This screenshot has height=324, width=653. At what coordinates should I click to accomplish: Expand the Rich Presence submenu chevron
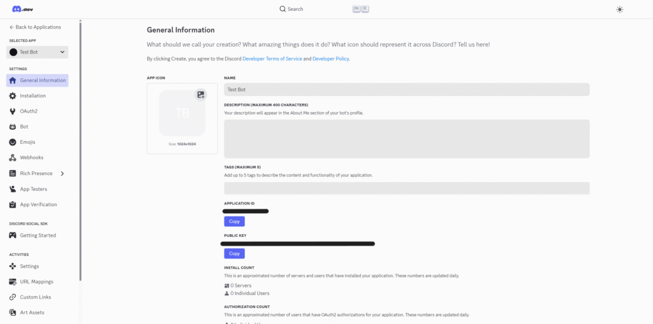(x=62, y=173)
